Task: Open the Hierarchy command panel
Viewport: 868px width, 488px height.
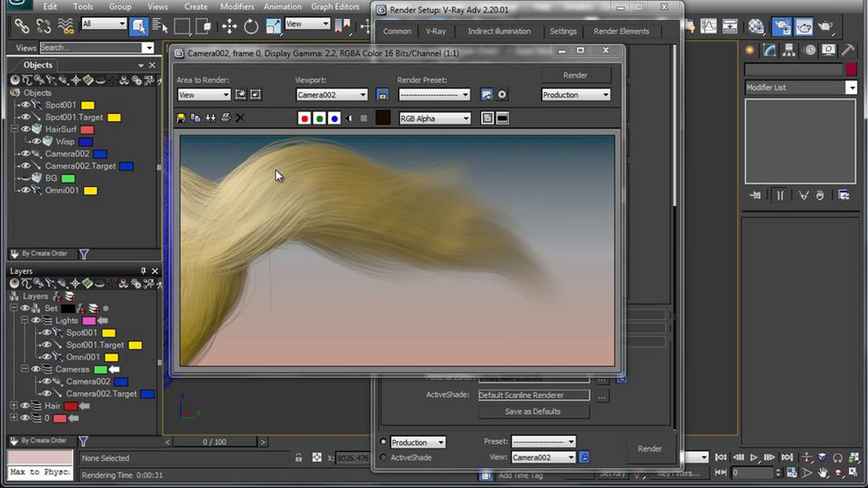Action: pos(789,50)
